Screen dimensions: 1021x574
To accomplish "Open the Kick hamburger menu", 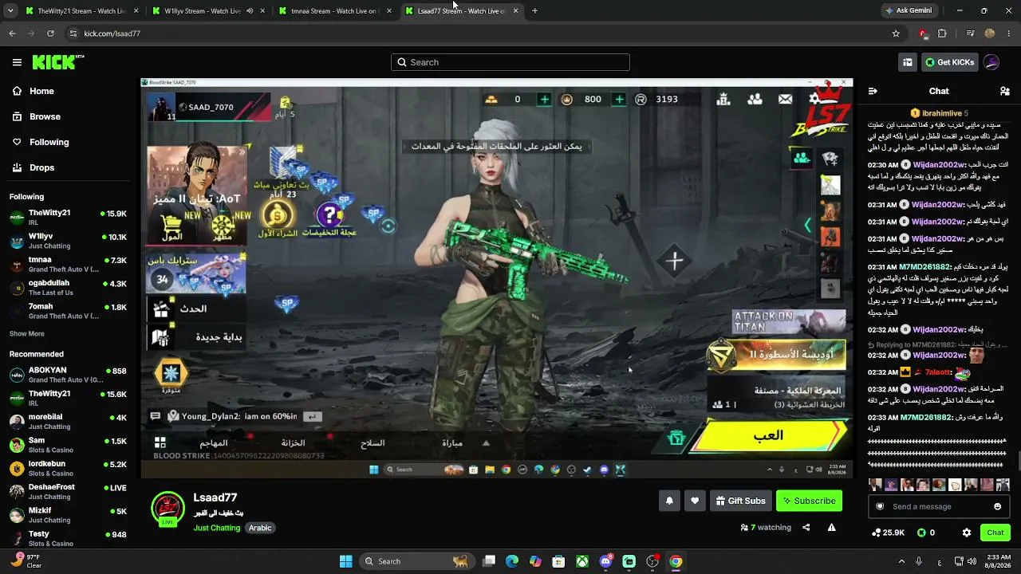I will coord(17,62).
